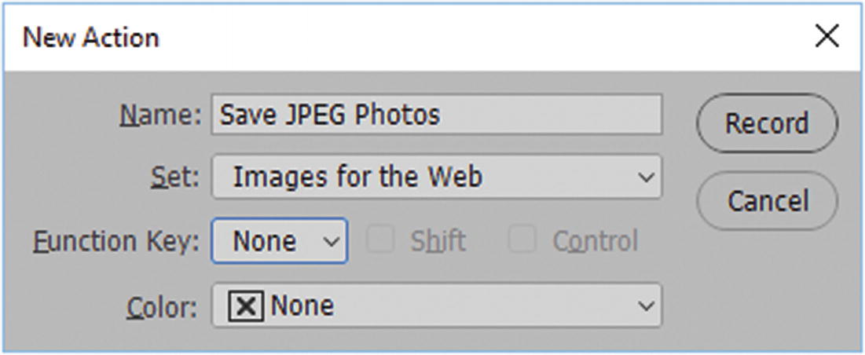Select 'Images for the Web' text in Set
Viewport: 865px width, 355px height.
click(x=357, y=177)
